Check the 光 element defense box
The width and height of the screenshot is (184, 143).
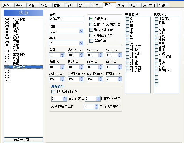[128, 39]
